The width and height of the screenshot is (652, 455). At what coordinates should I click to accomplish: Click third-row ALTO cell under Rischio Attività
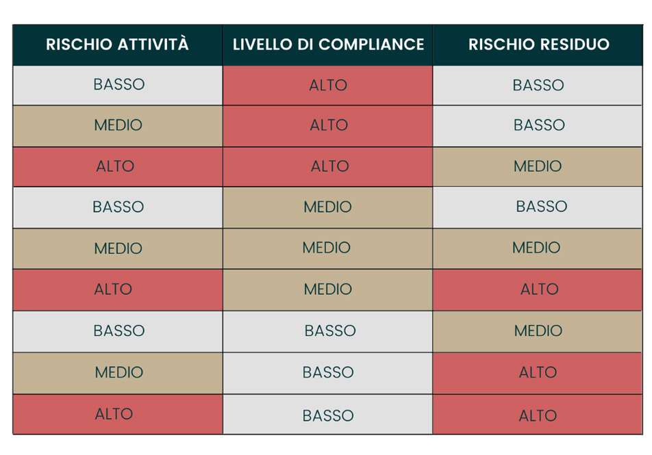[x=115, y=167]
